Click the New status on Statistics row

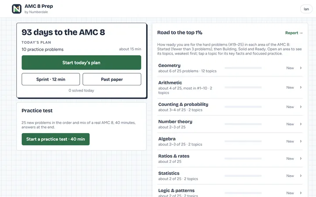pyautogui.click(x=290, y=176)
